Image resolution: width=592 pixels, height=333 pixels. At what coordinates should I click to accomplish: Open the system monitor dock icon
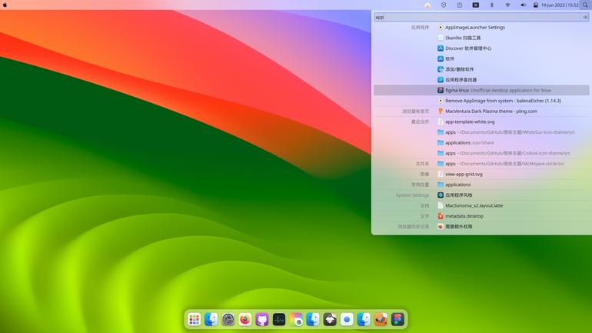[x=279, y=320]
